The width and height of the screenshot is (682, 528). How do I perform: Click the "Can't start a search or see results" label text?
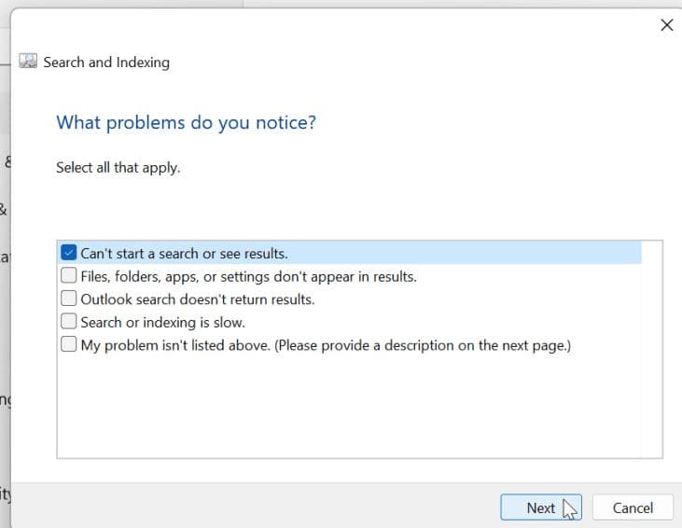click(x=184, y=253)
